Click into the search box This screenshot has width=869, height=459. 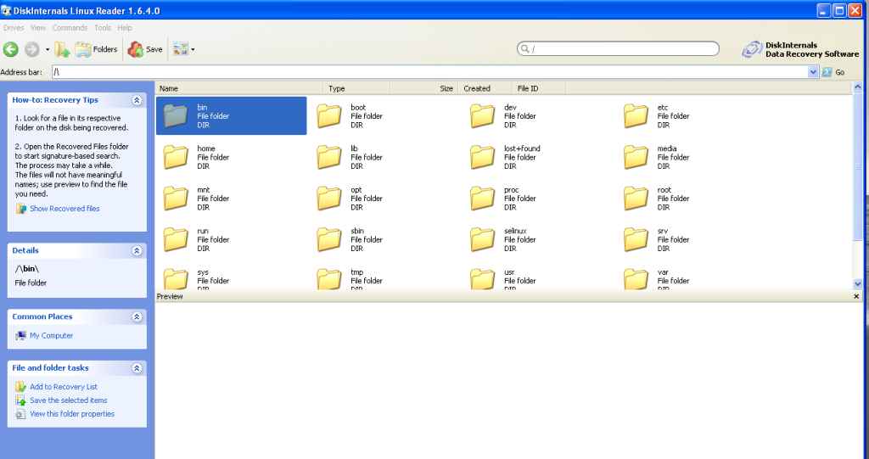click(618, 48)
